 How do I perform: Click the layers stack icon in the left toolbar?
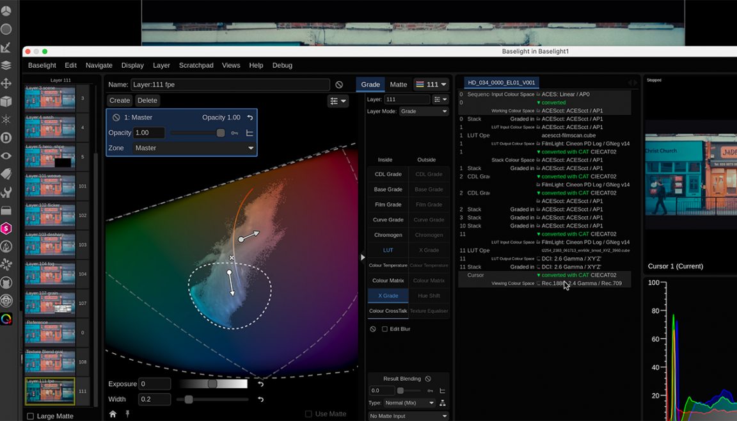tap(7, 64)
